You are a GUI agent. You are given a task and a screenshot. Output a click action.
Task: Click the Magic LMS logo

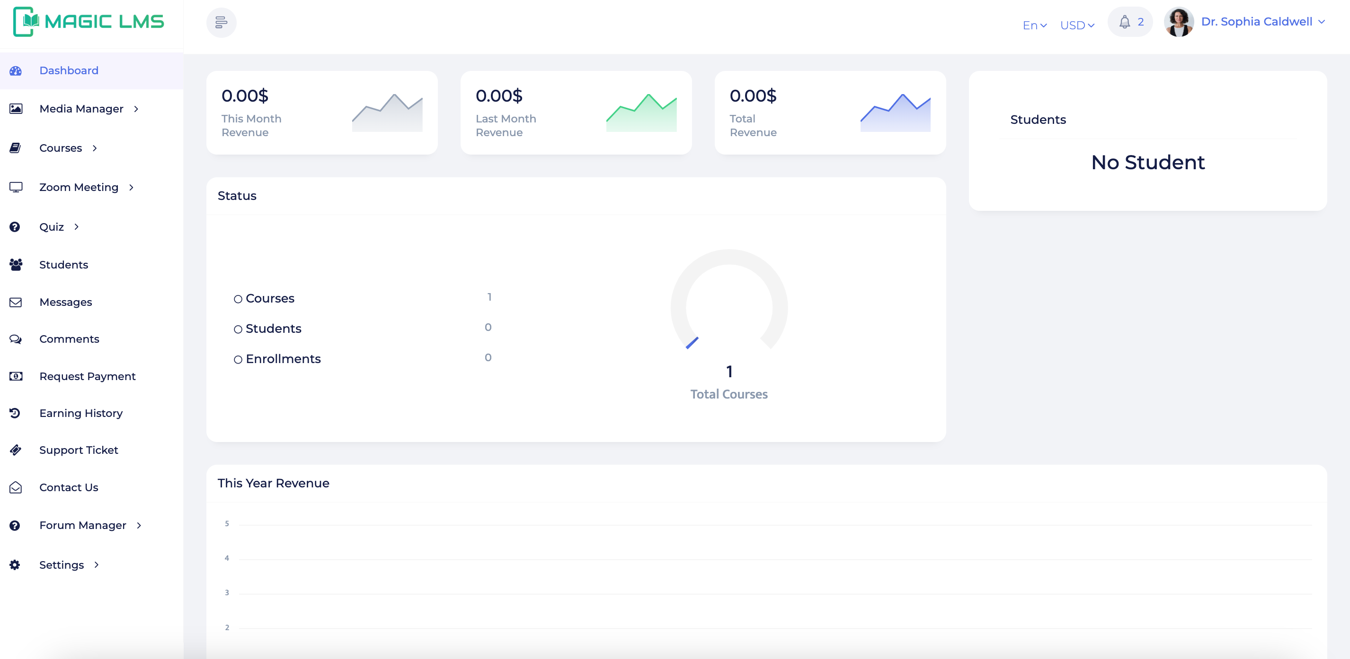pyautogui.click(x=89, y=21)
